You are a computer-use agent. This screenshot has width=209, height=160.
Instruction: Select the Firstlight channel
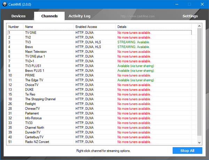click(100, 104)
